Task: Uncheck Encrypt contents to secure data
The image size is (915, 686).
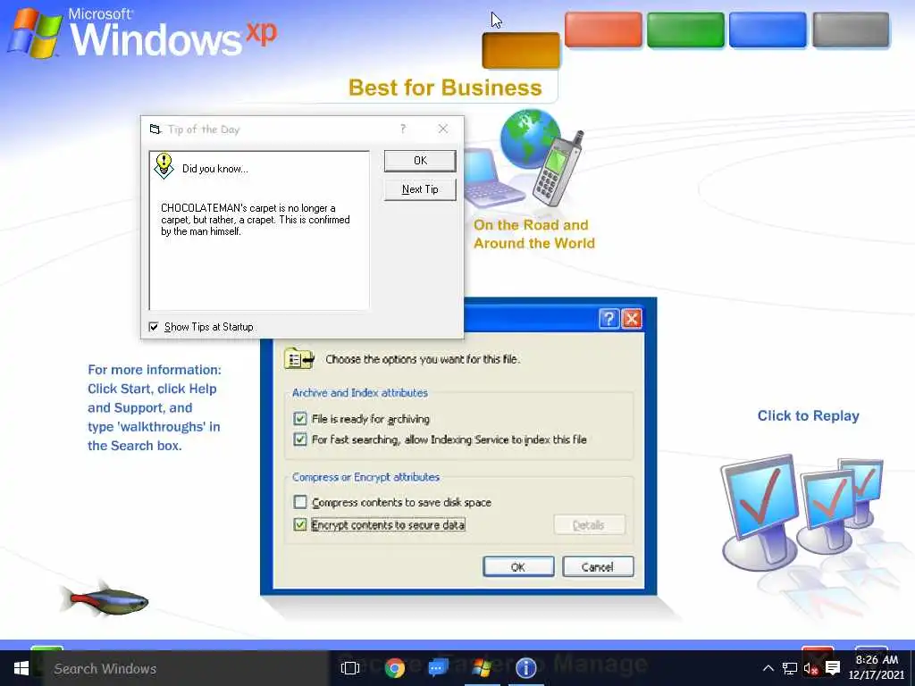Action: coord(300,524)
